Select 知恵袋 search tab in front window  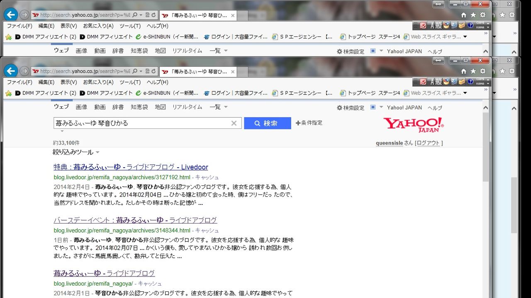[x=139, y=107]
